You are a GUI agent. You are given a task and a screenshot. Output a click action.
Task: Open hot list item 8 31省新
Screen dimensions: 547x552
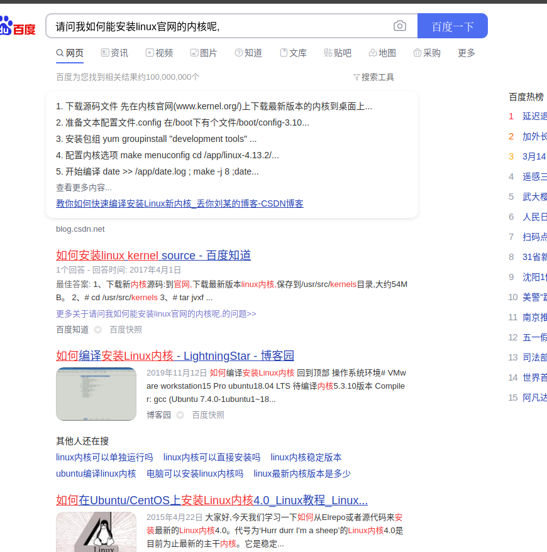(534, 257)
